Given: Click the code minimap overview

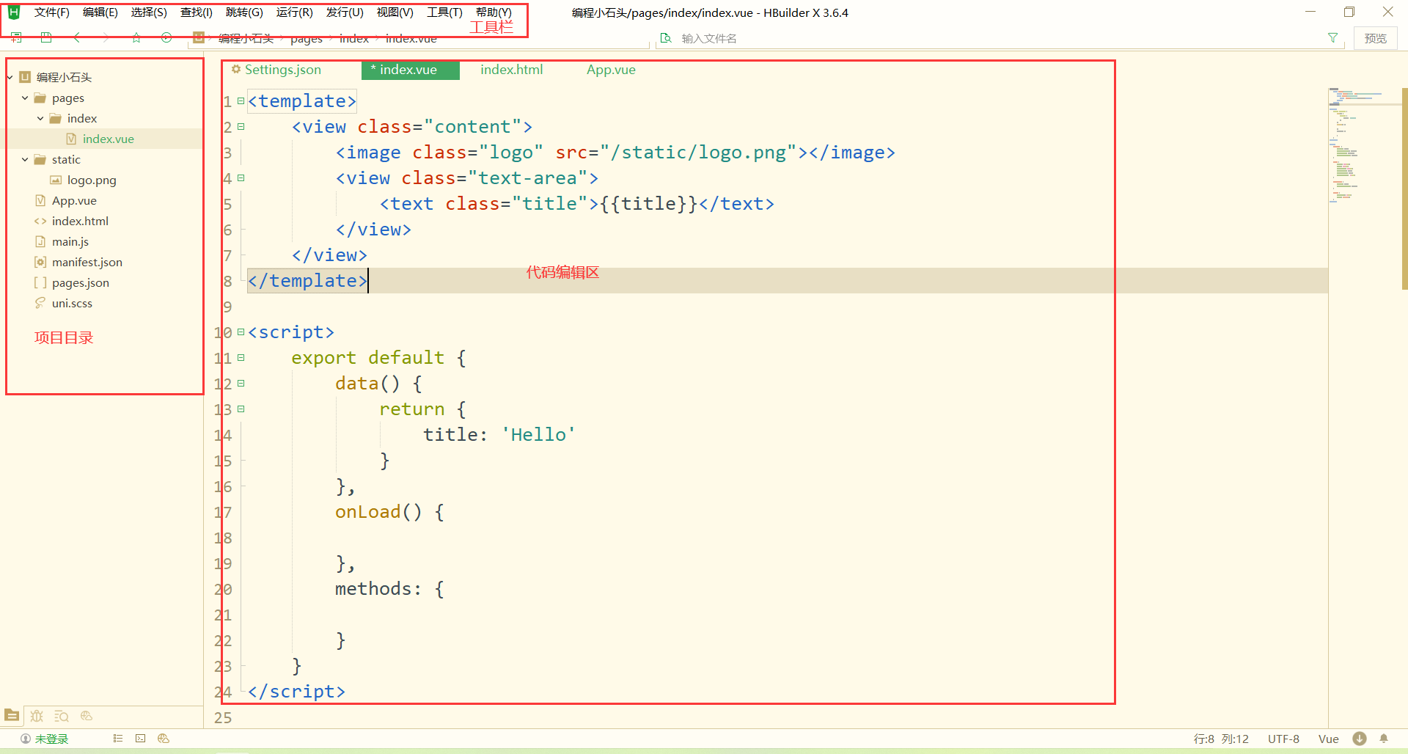Looking at the screenshot, I should (1364, 147).
